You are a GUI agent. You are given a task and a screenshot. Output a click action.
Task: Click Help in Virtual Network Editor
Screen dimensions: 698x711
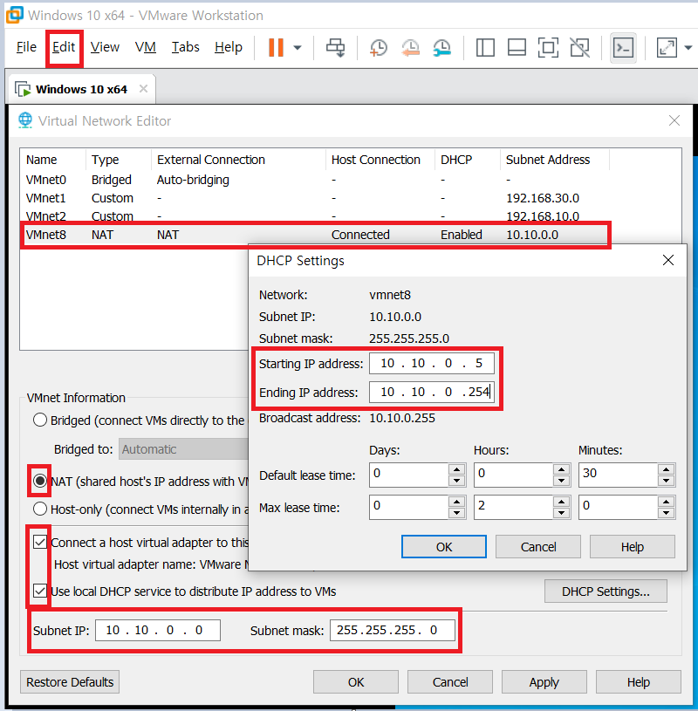(x=638, y=681)
